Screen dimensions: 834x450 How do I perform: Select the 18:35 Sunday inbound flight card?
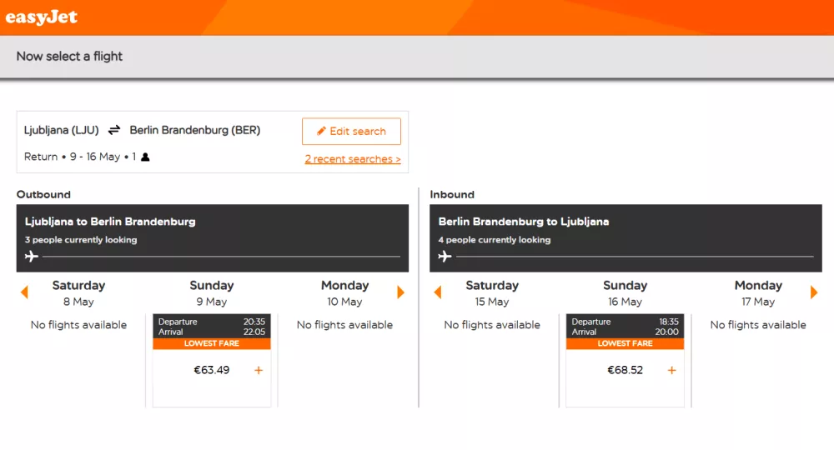point(625,360)
